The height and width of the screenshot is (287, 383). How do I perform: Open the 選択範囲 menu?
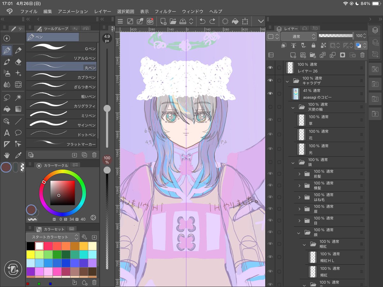click(x=125, y=11)
